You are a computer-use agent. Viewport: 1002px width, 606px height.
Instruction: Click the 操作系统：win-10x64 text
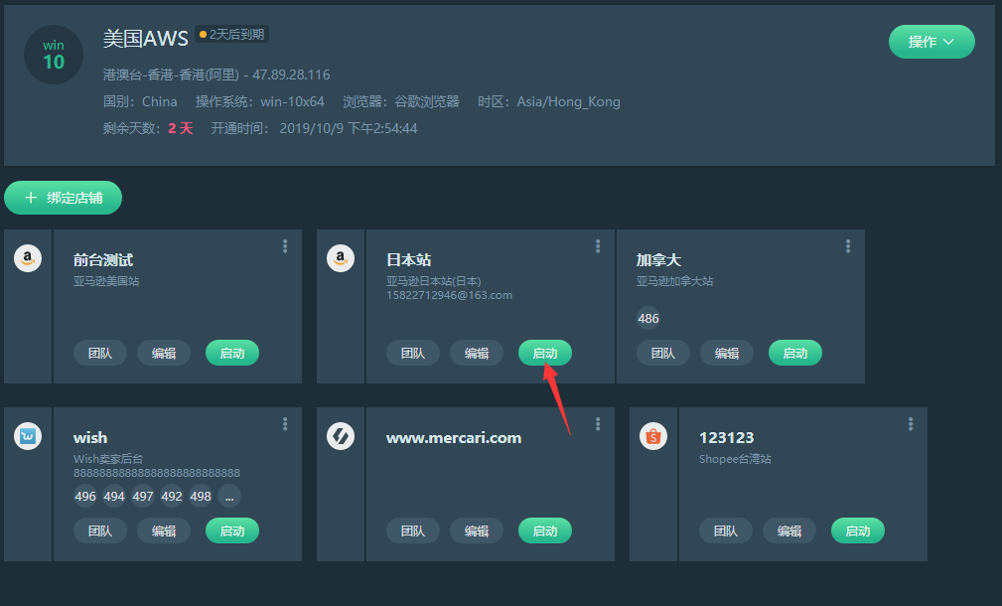coord(259,101)
